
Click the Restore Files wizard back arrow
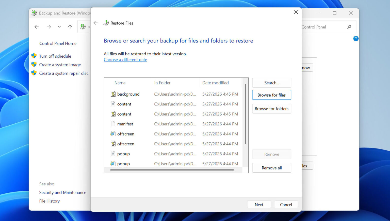click(x=96, y=23)
